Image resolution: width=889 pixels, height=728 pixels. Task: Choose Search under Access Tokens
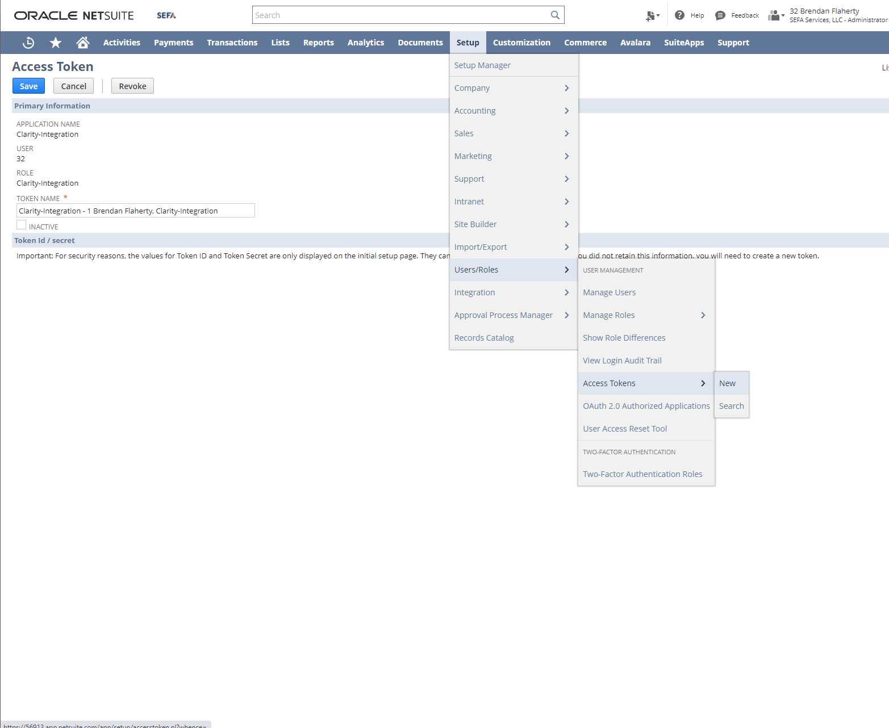(x=732, y=406)
